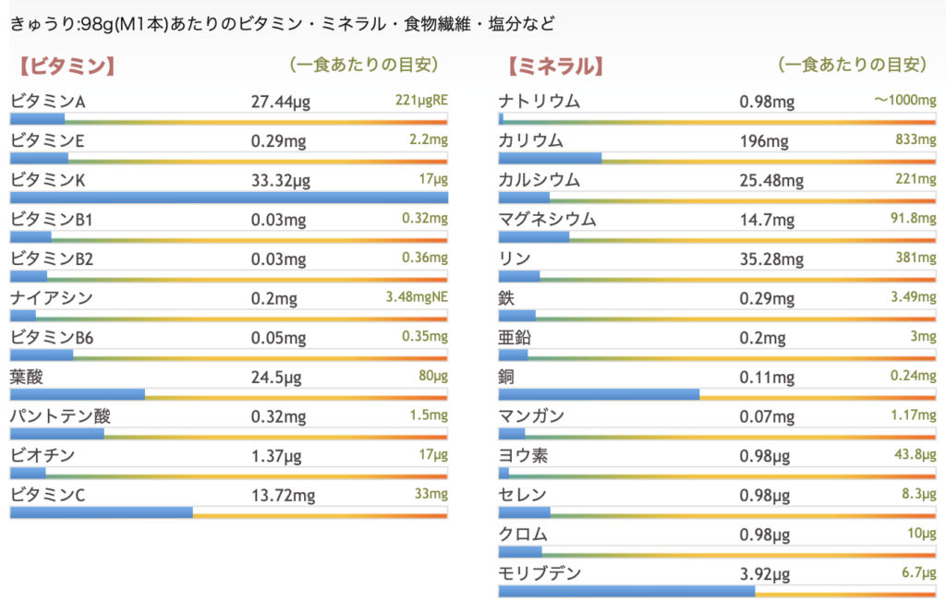
Task: Click the ～1000mg sodium target value
Action: (x=904, y=101)
